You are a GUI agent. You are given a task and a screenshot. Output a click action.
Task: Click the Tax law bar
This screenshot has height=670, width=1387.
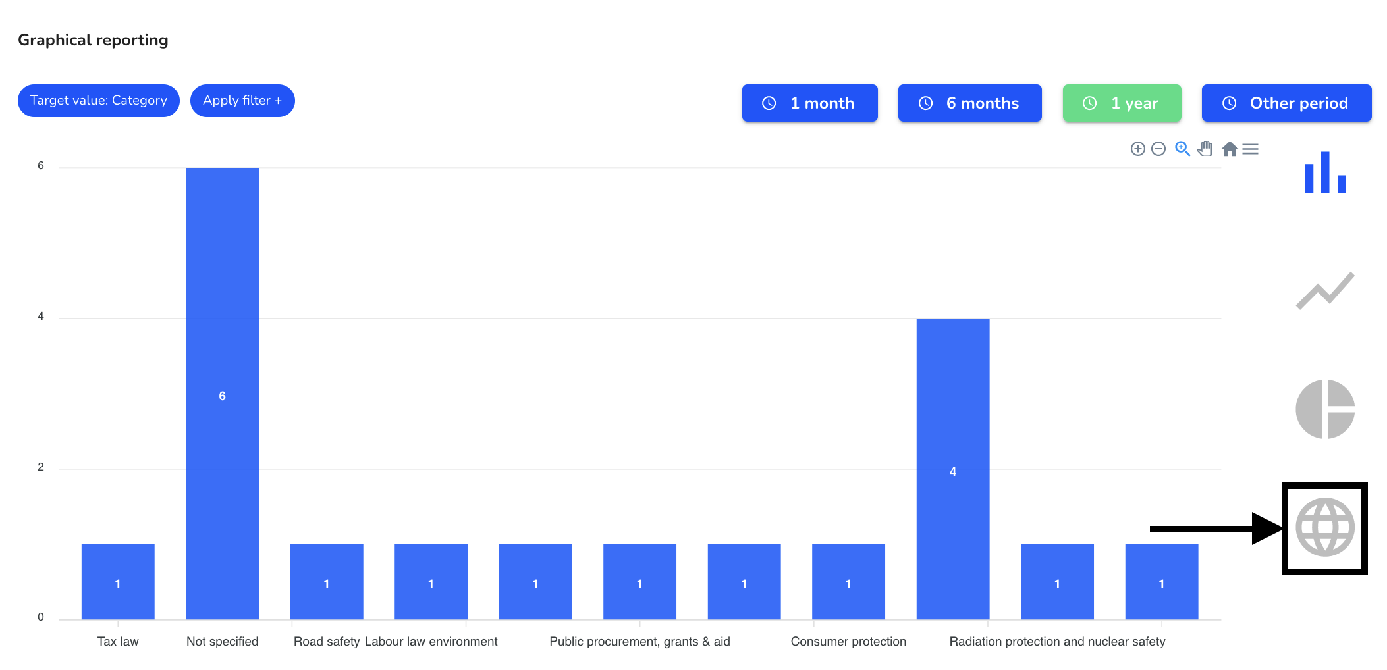point(118,582)
